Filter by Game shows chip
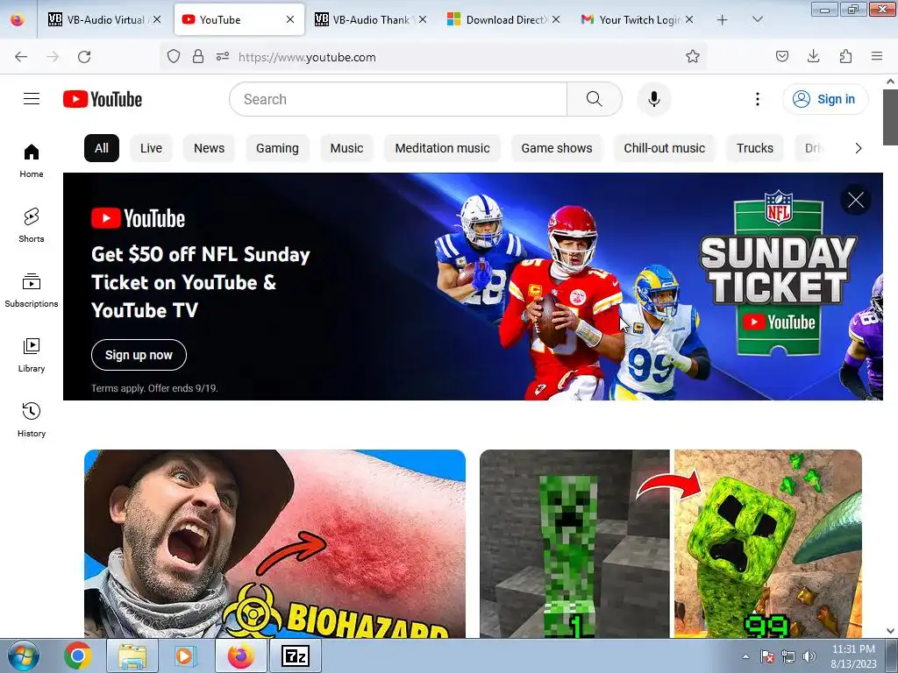 (x=557, y=148)
